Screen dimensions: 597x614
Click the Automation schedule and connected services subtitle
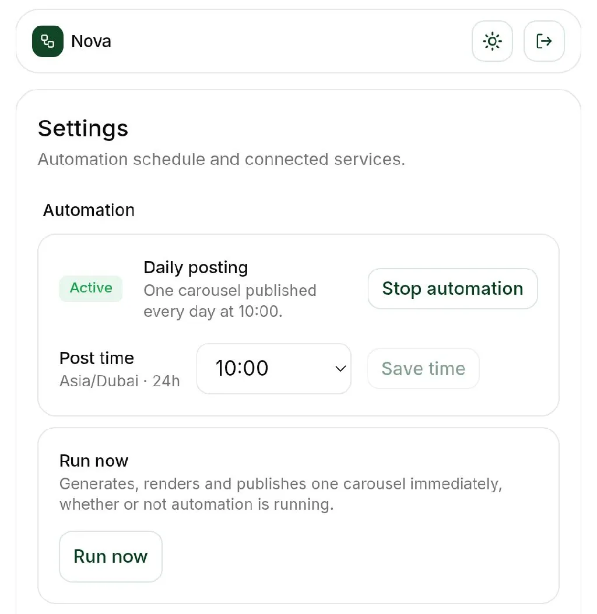tap(222, 160)
